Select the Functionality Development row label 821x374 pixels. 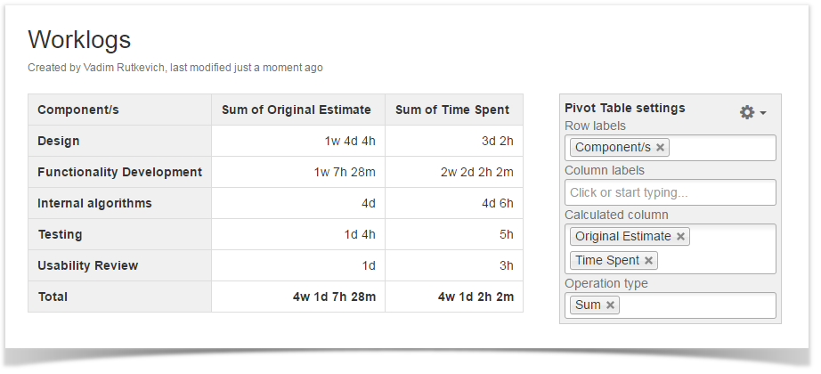point(119,172)
